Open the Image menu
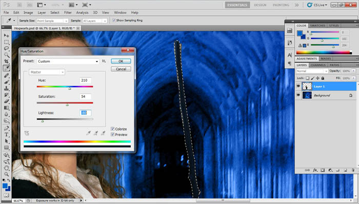The height and width of the screenshot is (204, 359). pyautogui.click(x=28, y=13)
